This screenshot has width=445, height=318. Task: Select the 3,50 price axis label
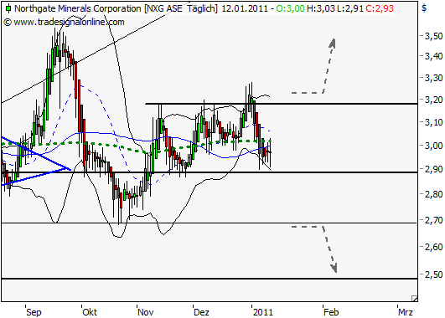[433, 37]
